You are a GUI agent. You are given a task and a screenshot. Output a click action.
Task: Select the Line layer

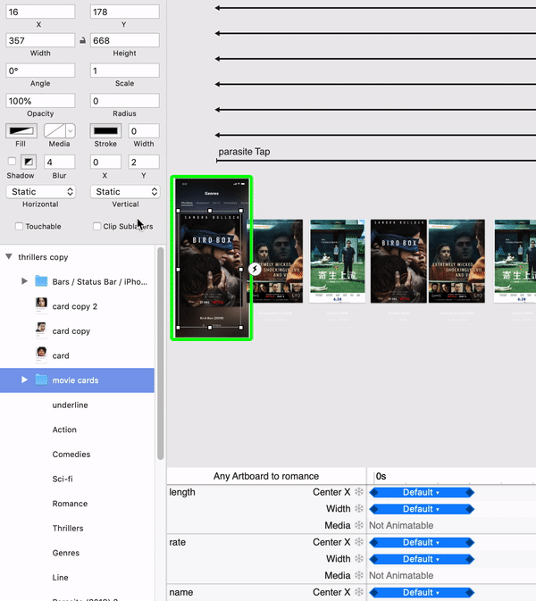click(x=77, y=577)
